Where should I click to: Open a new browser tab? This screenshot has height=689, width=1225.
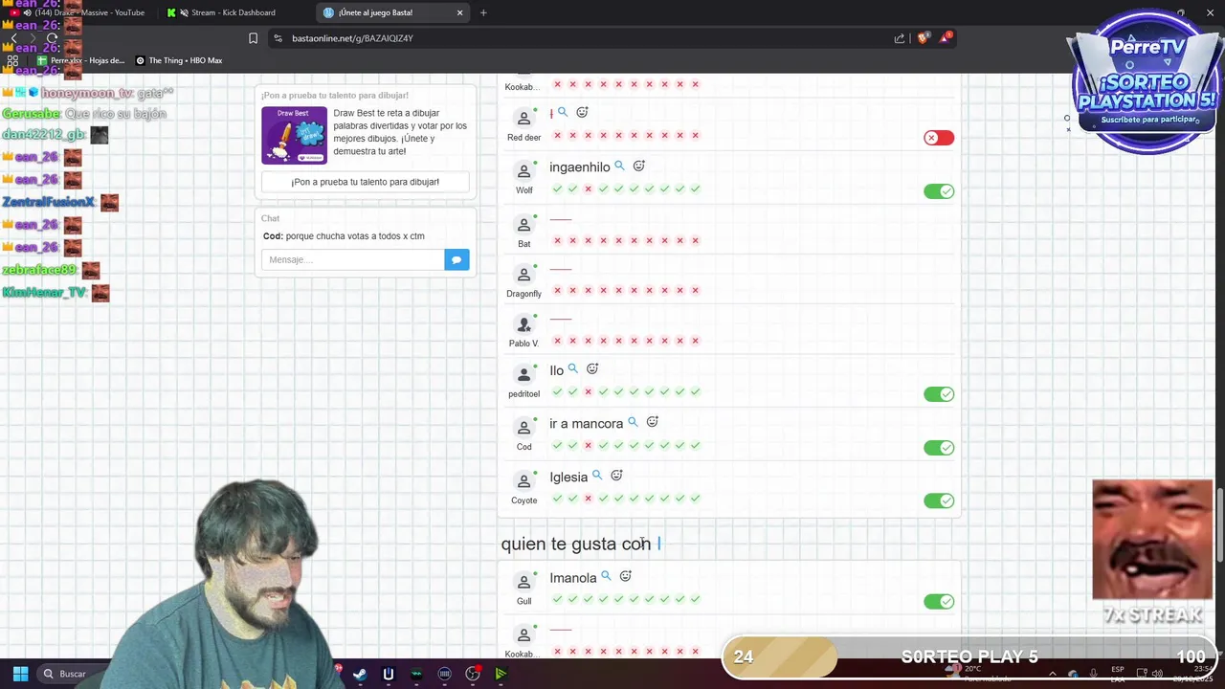[483, 12]
